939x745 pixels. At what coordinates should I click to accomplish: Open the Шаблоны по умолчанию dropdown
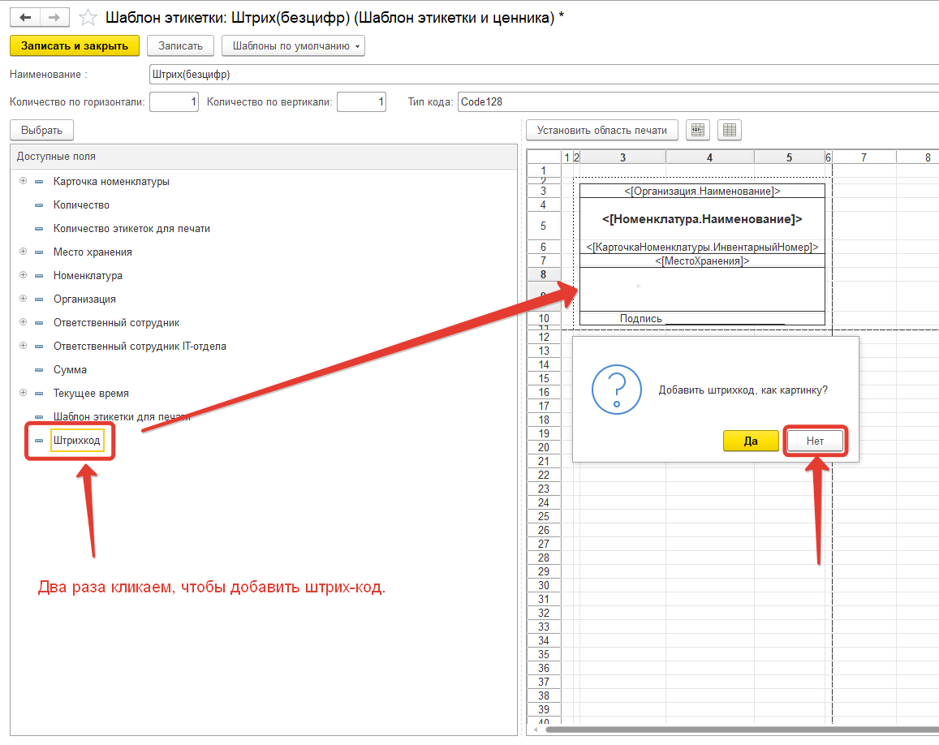(293, 46)
